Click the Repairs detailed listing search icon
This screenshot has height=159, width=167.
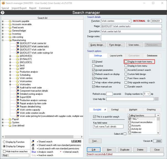(18, 107)
